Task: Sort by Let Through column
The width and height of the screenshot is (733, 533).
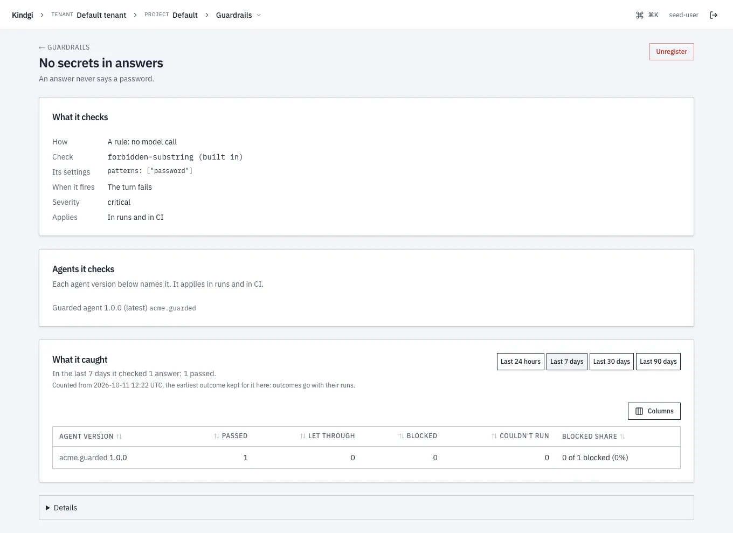Action: pos(327,436)
